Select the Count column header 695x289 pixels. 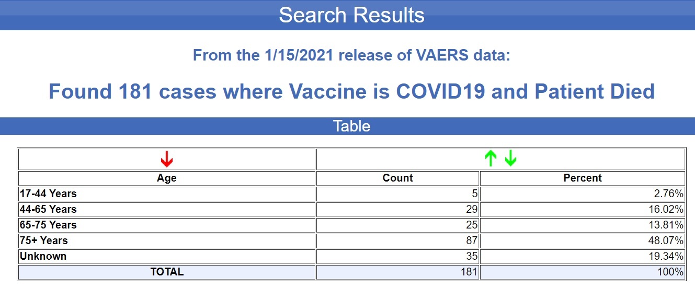398,178
